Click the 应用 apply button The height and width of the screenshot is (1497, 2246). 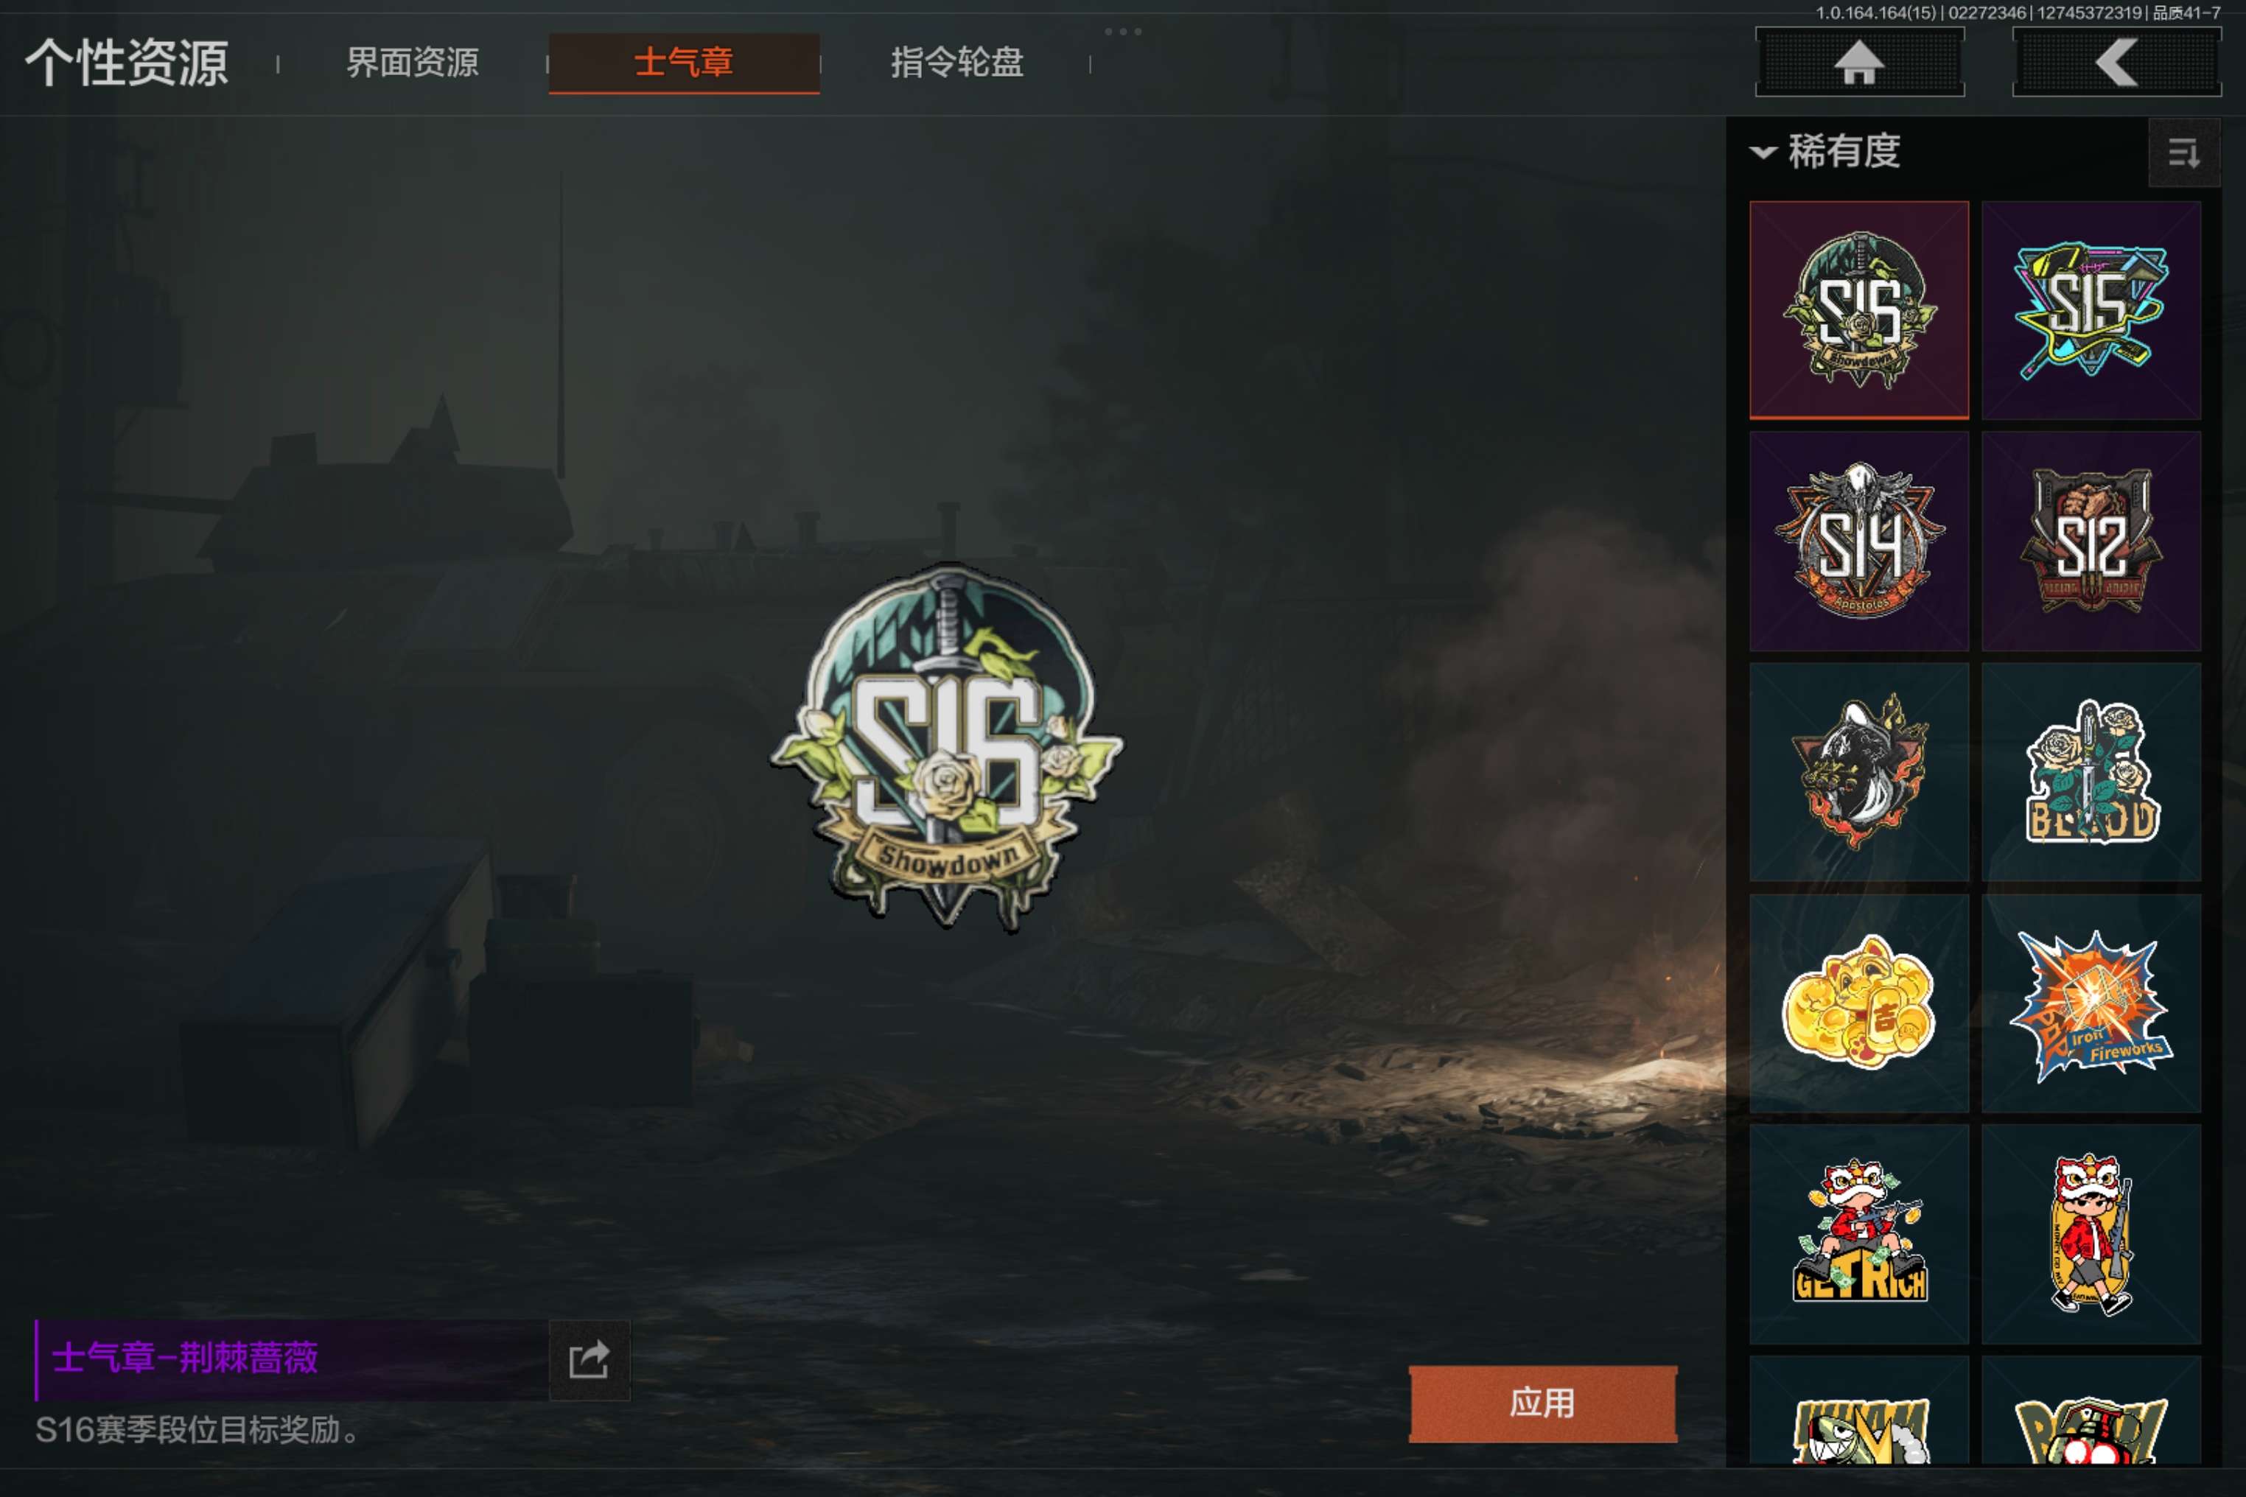tap(1542, 1403)
